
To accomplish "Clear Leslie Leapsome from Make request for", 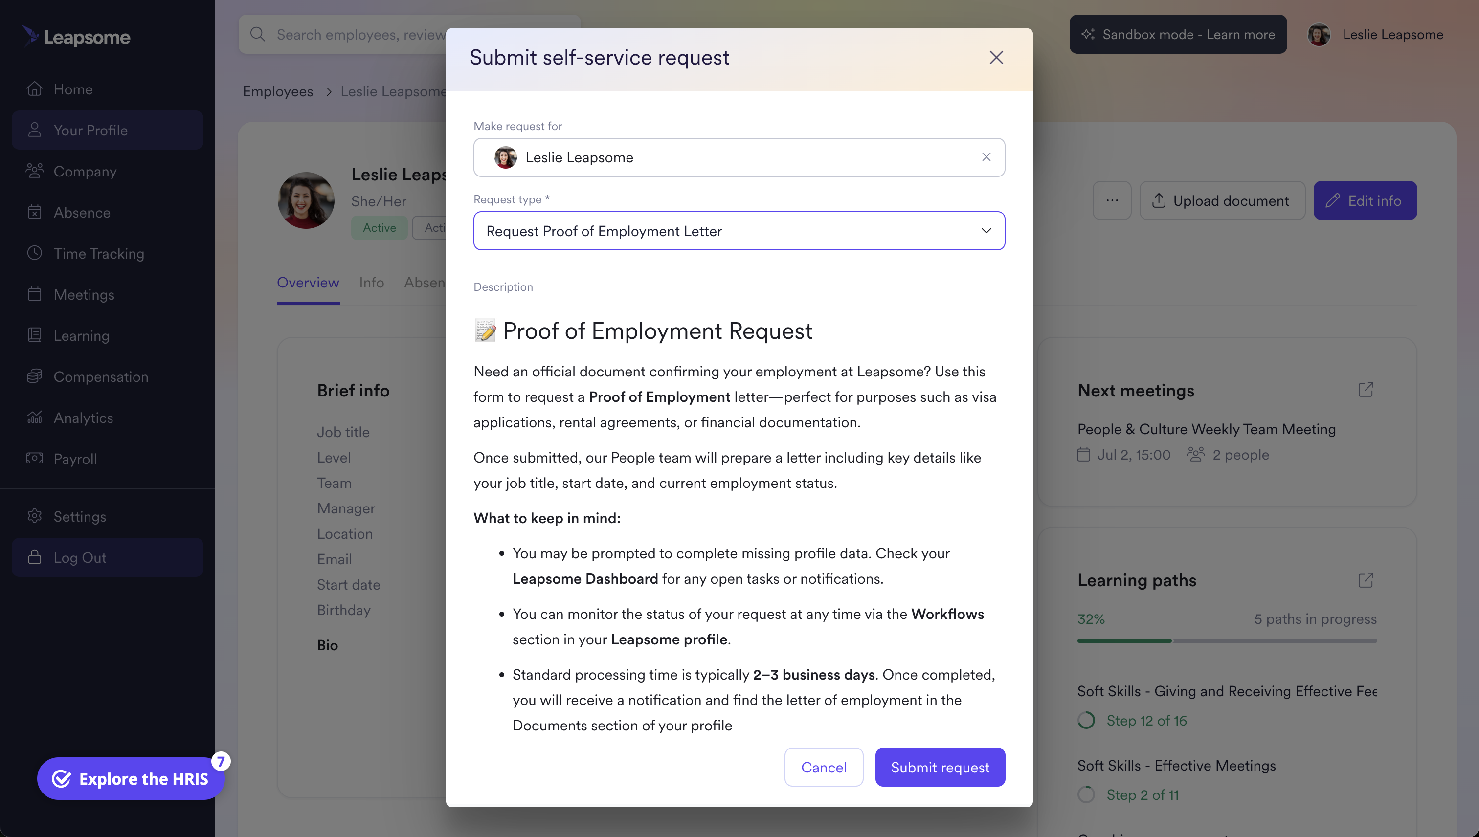I will coord(986,157).
